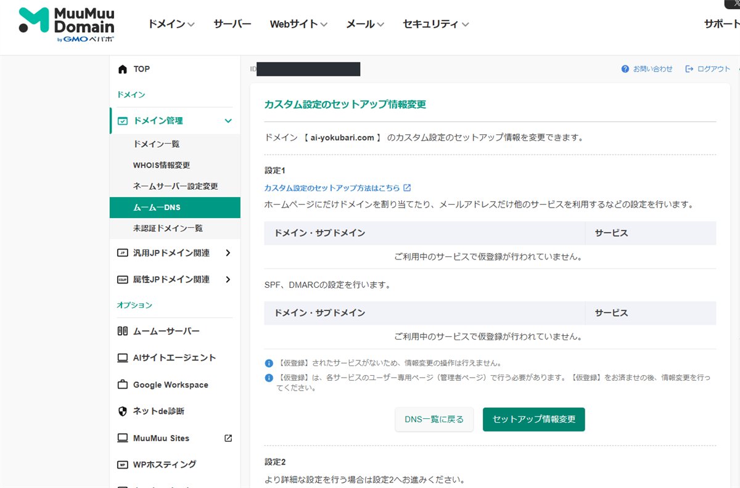Screen dimensions: 740x488
Task: Click the SPF、DMARCの設定を行います text
Action: coord(327,285)
